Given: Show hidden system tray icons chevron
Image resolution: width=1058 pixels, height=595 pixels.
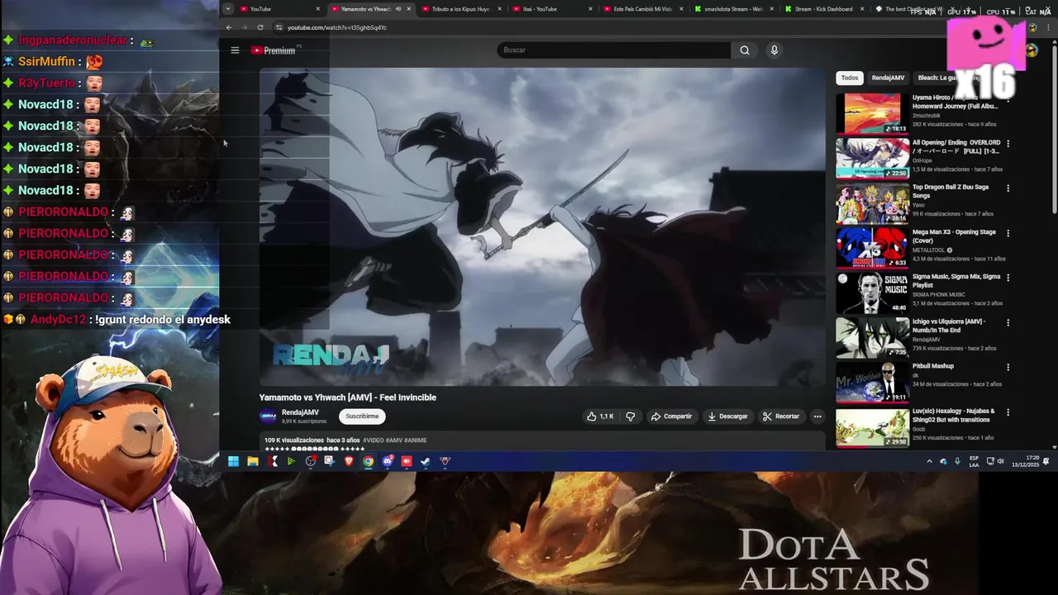Looking at the screenshot, I should point(929,461).
